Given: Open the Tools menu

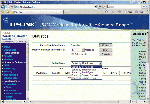Looking at the screenshot, I should coord(140,12).
